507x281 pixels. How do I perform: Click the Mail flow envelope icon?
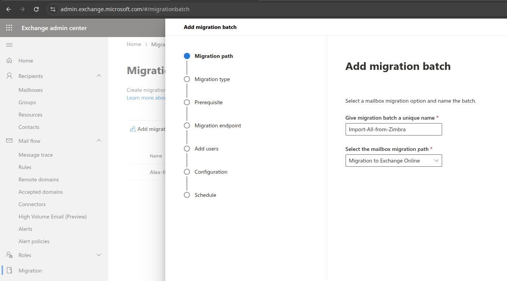point(10,141)
